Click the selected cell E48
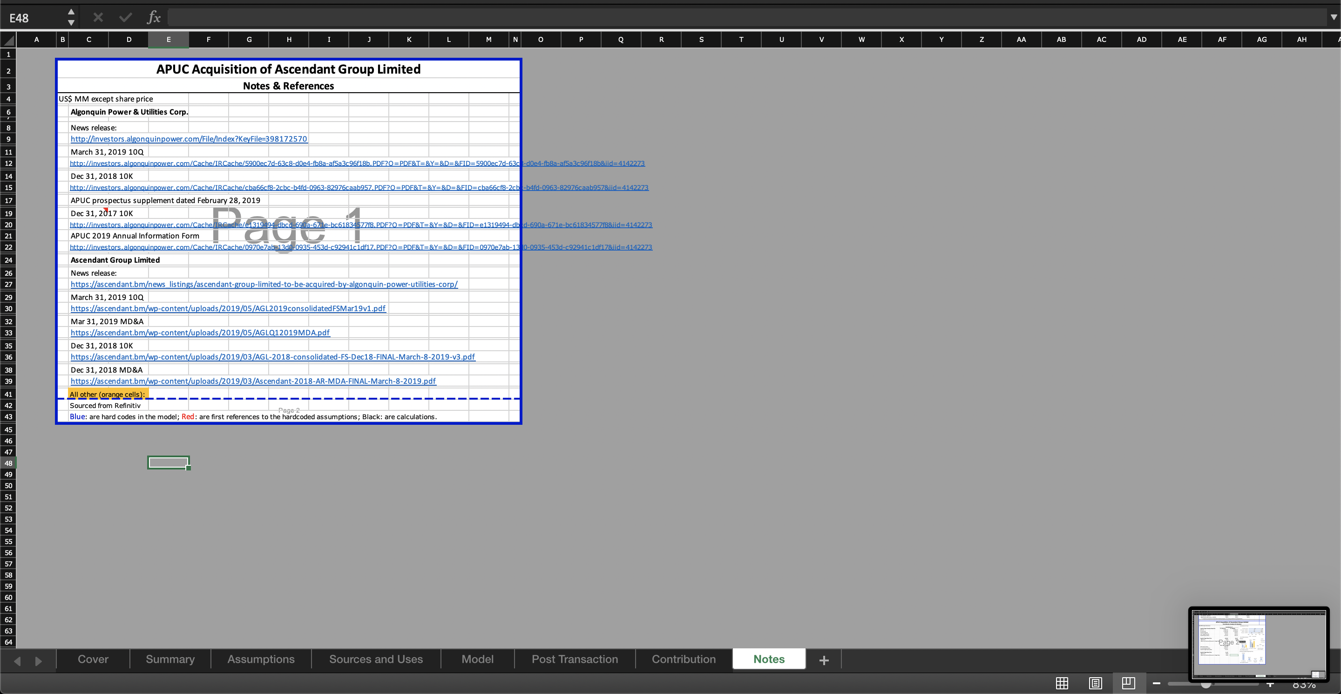 point(169,463)
